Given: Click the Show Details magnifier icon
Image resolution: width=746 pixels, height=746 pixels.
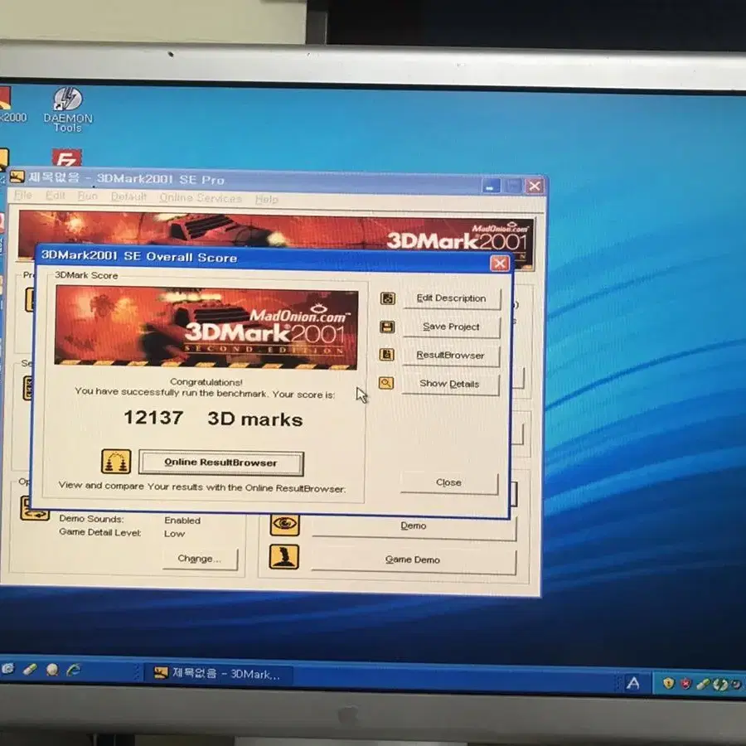Looking at the screenshot, I should (385, 383).
